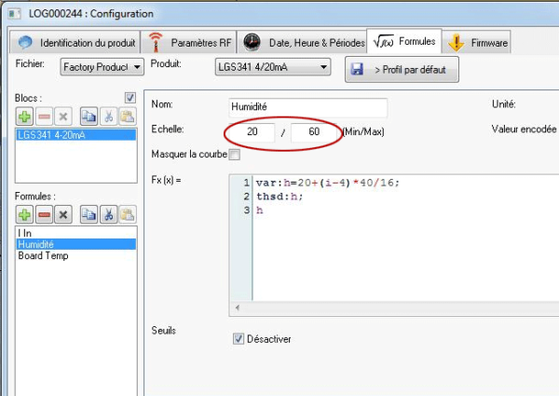
Task: Click the Profil par défaut button
Action: [402, 70]
